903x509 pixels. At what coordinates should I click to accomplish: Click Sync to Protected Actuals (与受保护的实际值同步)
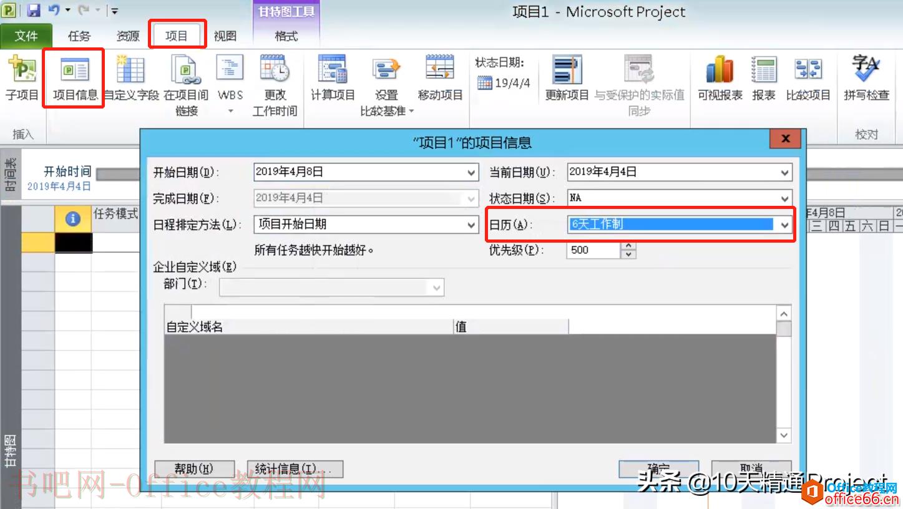pos(639,86)
